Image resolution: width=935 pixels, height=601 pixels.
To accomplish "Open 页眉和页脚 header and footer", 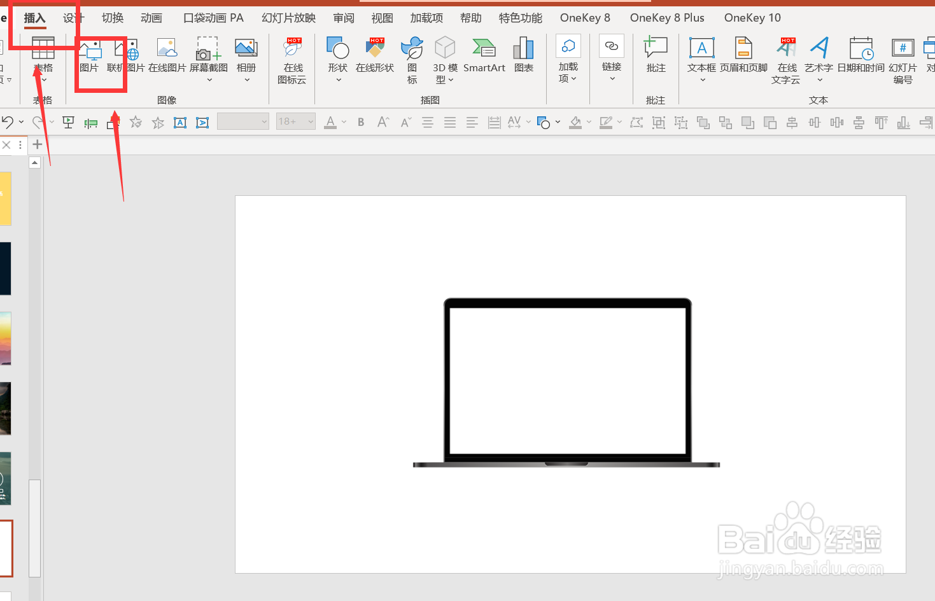I will 743,56.
